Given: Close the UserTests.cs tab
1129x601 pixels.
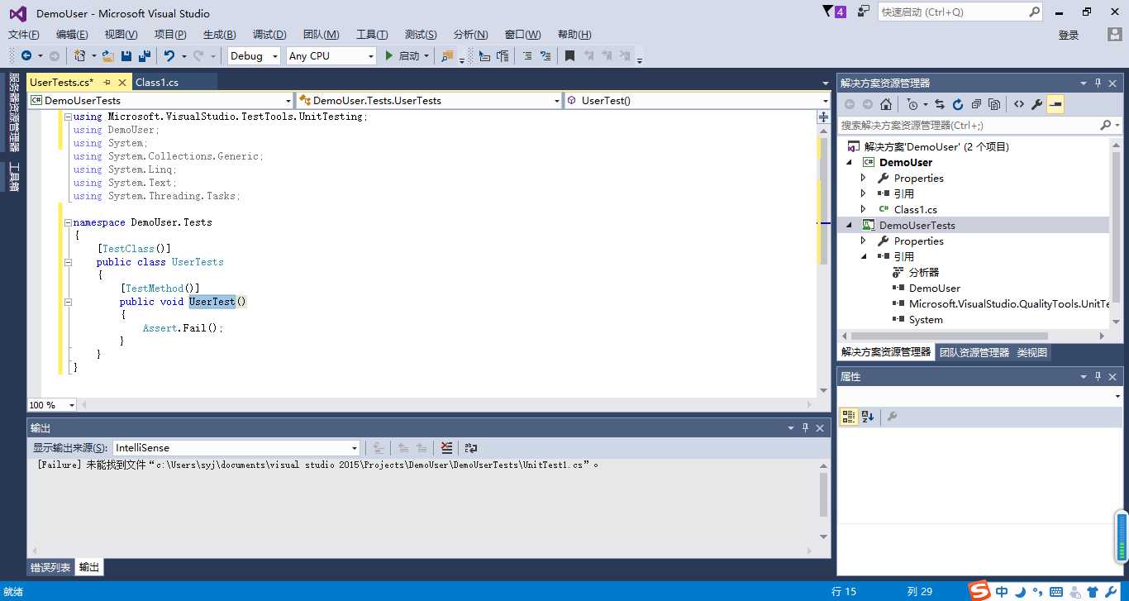Looking at the screenshot, I should (x=122, y=82).
